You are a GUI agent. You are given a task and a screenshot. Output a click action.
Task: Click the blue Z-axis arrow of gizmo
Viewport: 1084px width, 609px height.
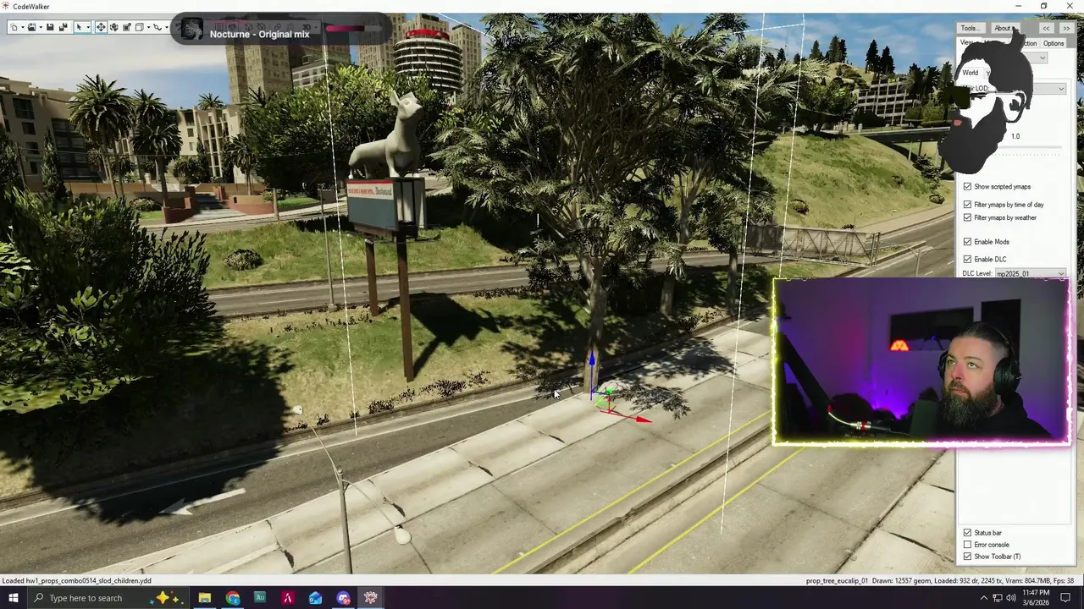click(591, 360)
